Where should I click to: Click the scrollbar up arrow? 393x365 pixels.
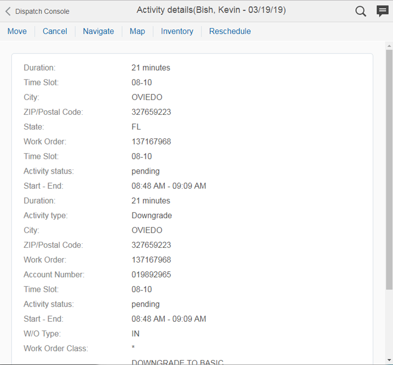click(x=389, y=46)
